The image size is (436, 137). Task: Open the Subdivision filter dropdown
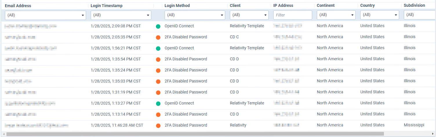coord(420,15)
